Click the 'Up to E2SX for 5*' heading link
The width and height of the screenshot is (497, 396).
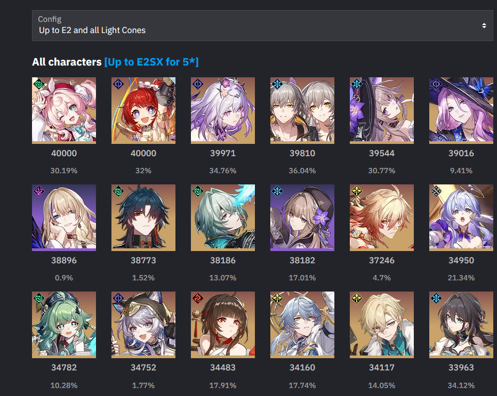point(151,62)
